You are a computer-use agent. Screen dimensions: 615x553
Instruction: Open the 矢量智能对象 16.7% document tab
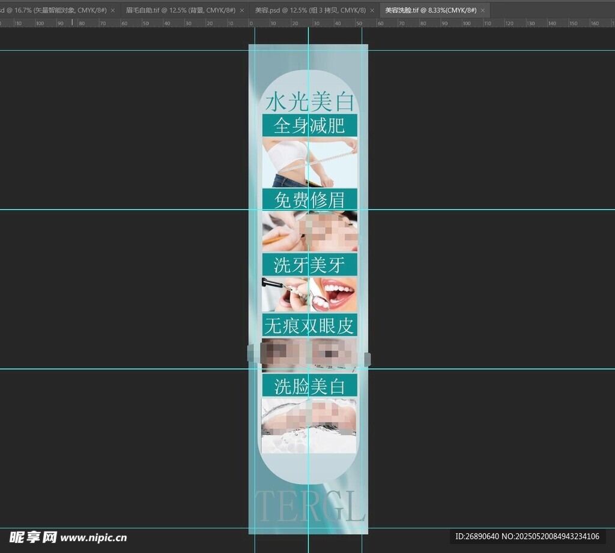[53, 10]
